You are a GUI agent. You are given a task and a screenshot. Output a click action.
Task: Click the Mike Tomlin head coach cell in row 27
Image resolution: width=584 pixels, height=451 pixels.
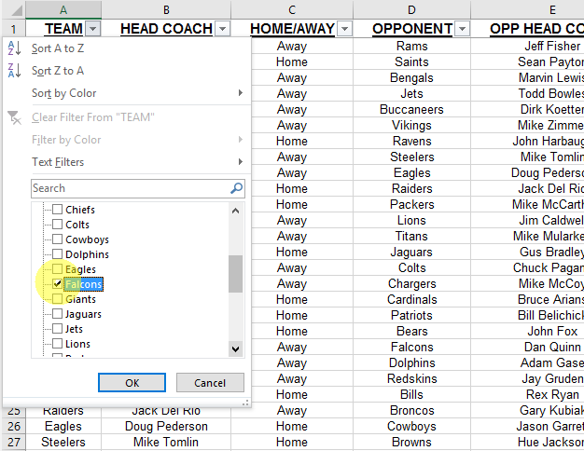pos(166,442)
